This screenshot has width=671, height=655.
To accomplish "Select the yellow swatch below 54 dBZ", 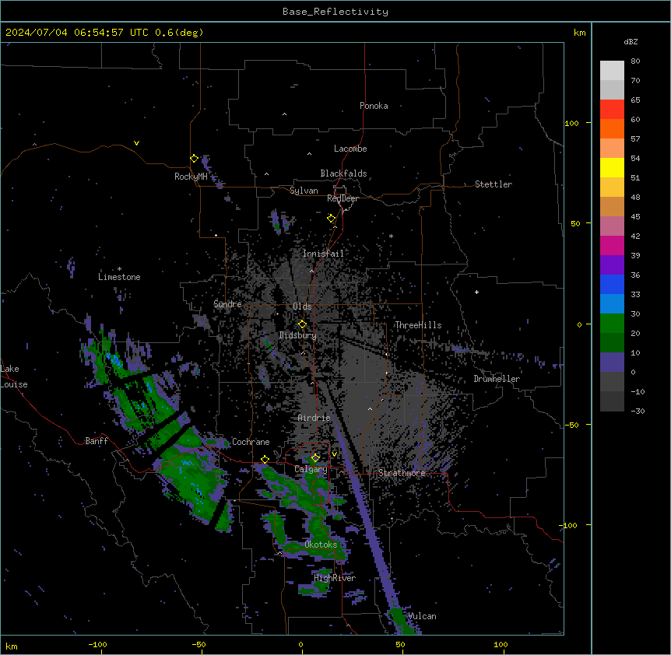I will coord(612,167).
